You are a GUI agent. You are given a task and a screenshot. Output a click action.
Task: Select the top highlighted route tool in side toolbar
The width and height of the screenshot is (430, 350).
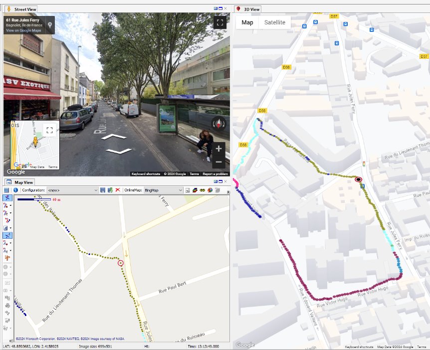[x=7, y=197]
